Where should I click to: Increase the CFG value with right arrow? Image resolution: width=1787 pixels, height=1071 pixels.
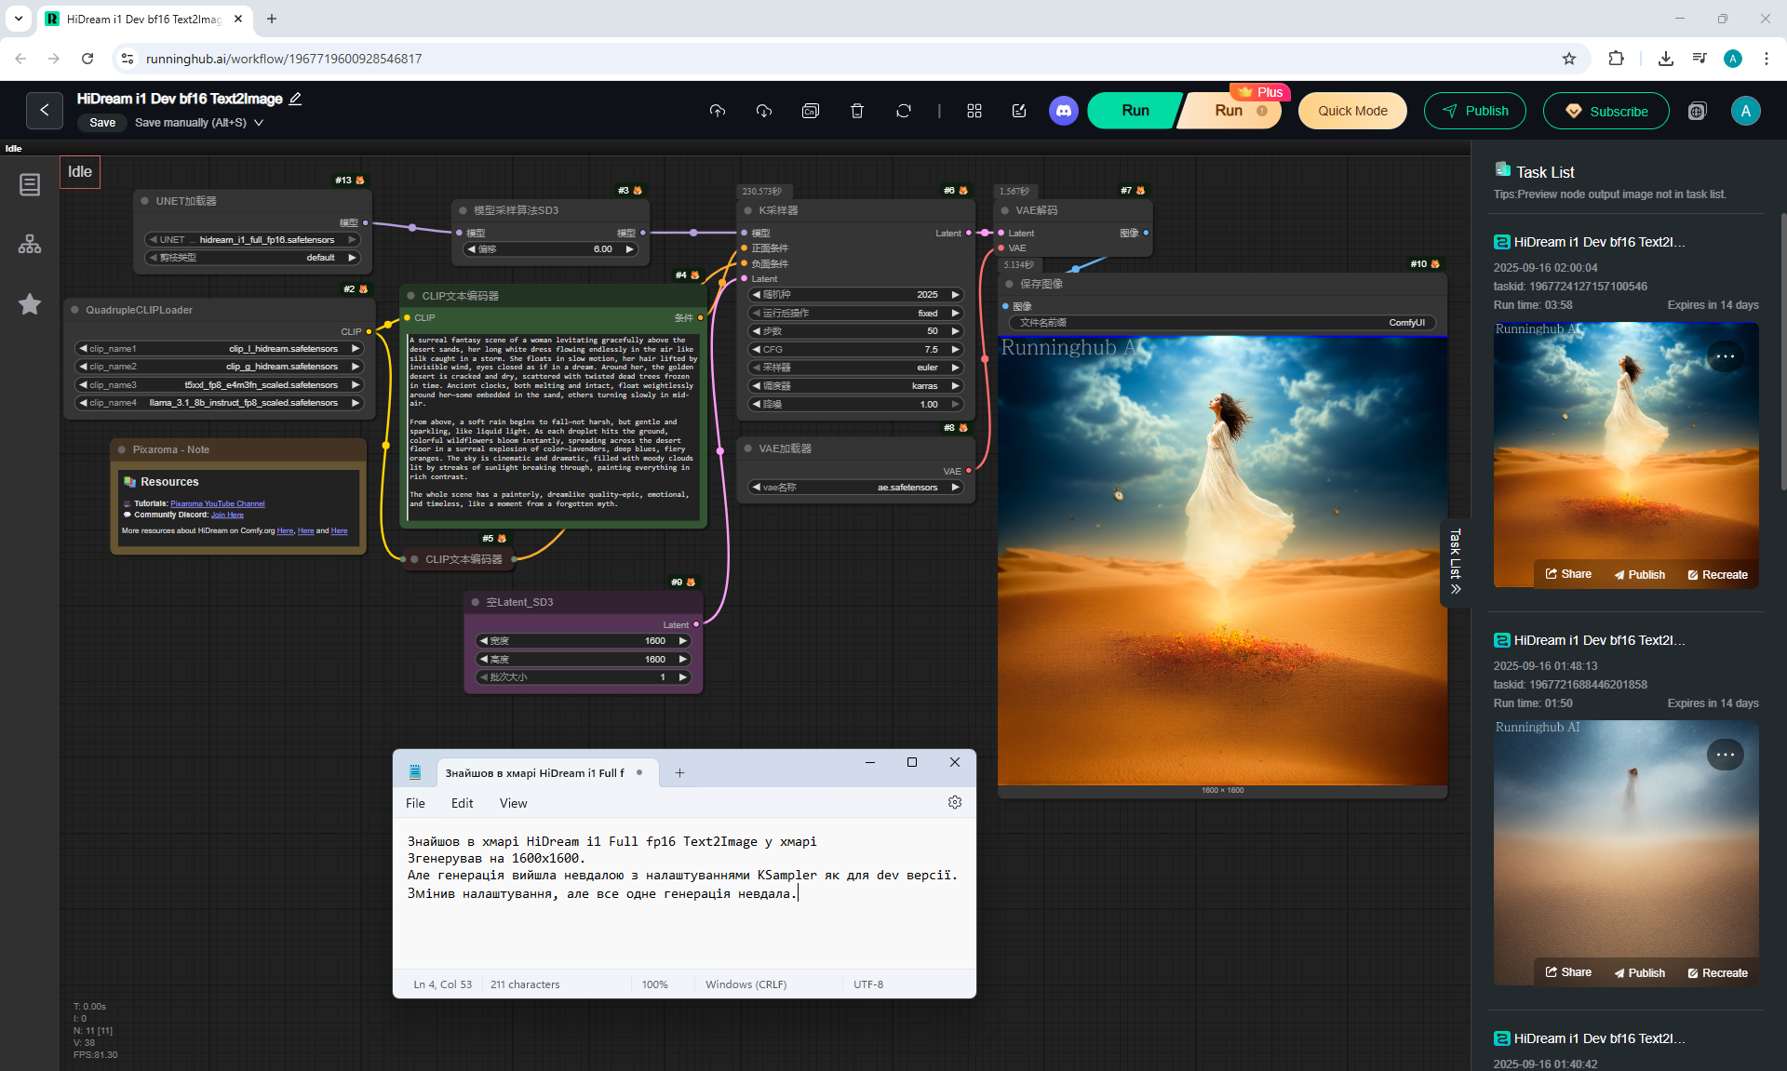click(955, 350)
